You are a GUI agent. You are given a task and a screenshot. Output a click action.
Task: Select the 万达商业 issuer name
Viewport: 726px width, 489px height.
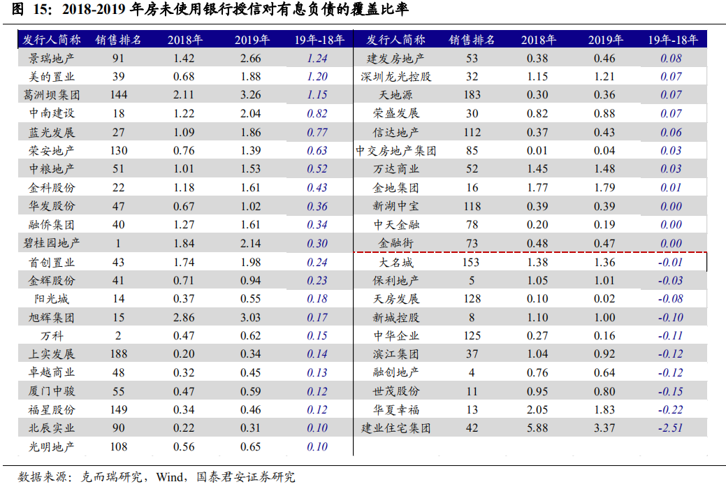pyautogui.click(x=396, y=169)
